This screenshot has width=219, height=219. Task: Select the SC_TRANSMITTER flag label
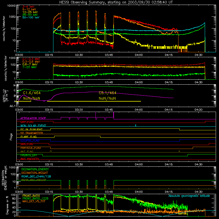[32, 133]
